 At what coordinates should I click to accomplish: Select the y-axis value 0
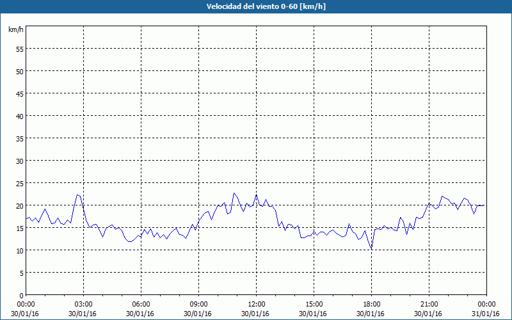click(22, 296)
